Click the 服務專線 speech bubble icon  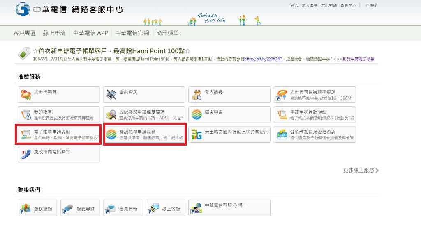point(68,209)
